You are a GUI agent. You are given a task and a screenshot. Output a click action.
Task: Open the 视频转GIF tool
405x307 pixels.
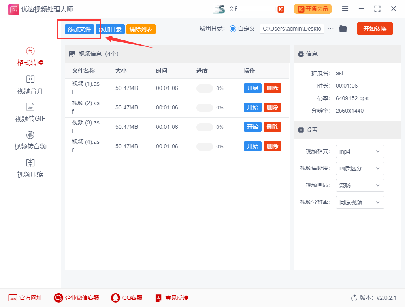pyautogui.click(x=30, y=113)
